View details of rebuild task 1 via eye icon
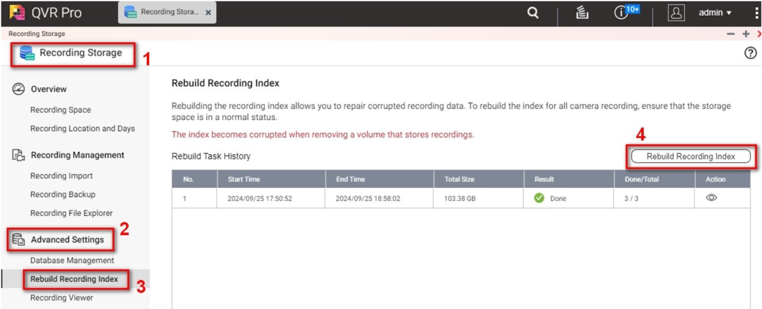The height and width of the screenshot is (309, 762). [x=711, y=198]
